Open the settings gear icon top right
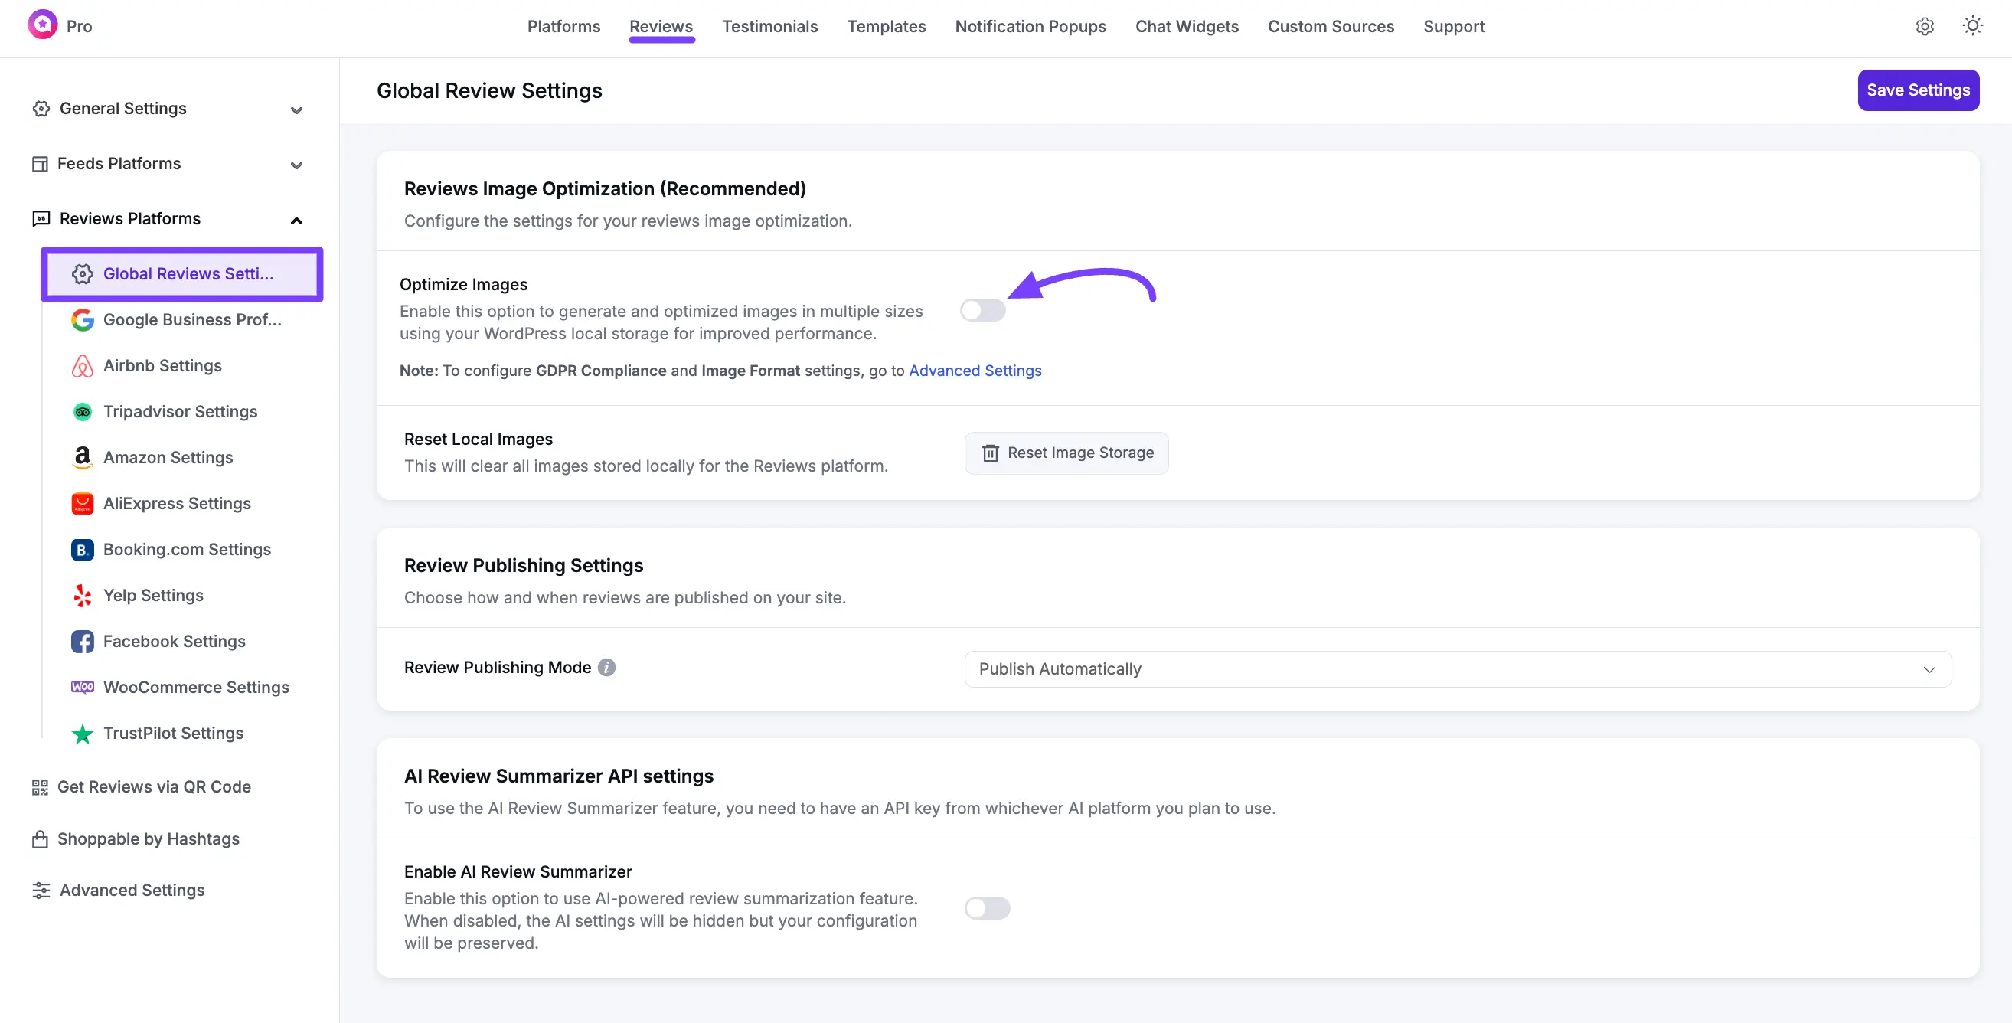2012x1023 pixels. 1925,26
